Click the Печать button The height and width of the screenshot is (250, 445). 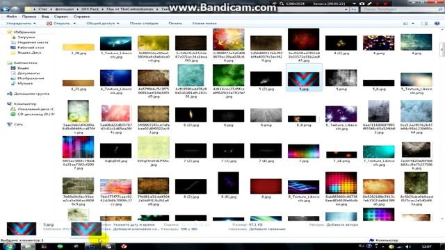[175, 23]
